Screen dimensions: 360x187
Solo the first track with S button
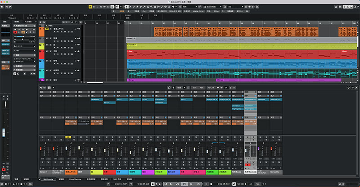point(50,29)
